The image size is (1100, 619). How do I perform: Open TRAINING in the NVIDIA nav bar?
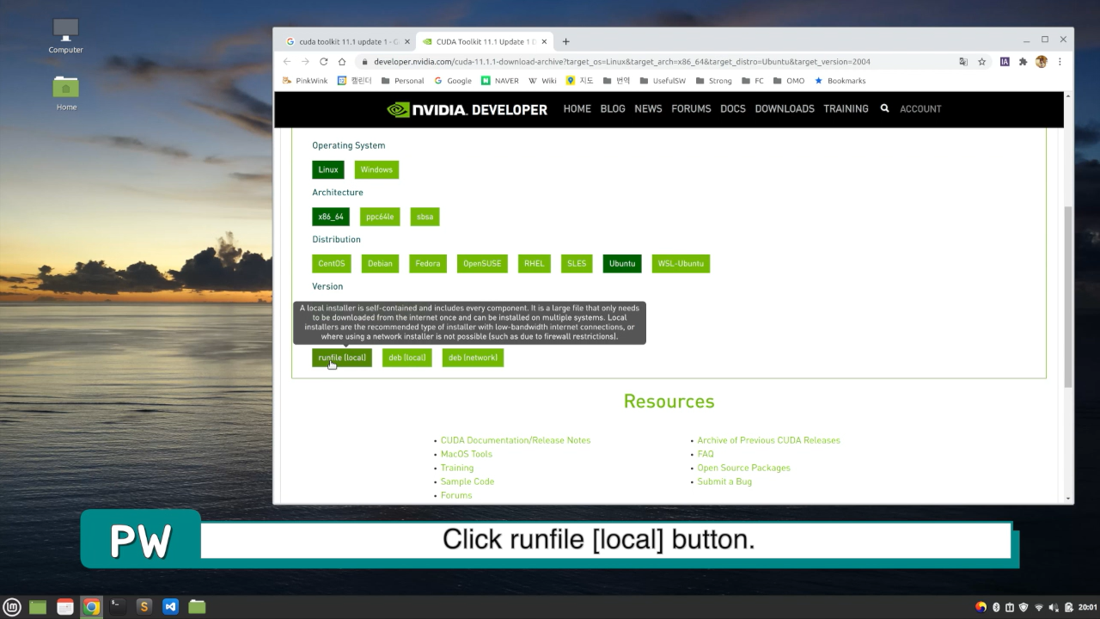point(846,108)
